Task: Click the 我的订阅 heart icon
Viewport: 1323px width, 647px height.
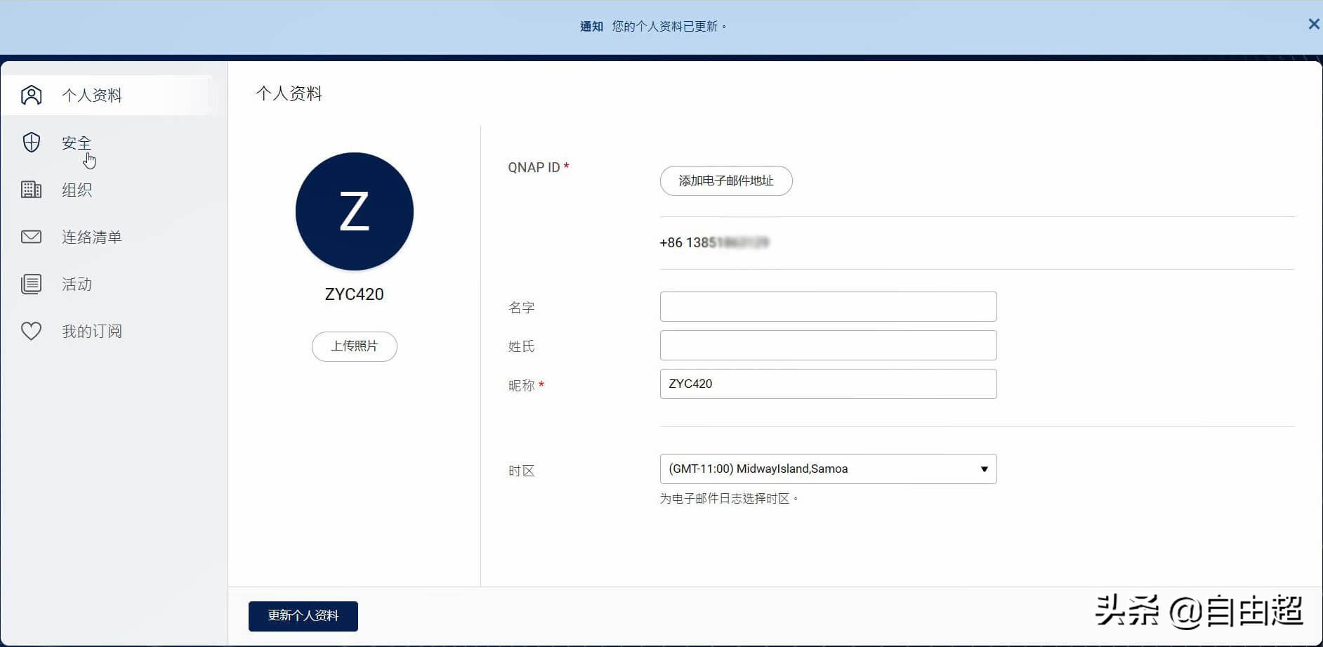Action: (31, 330)
